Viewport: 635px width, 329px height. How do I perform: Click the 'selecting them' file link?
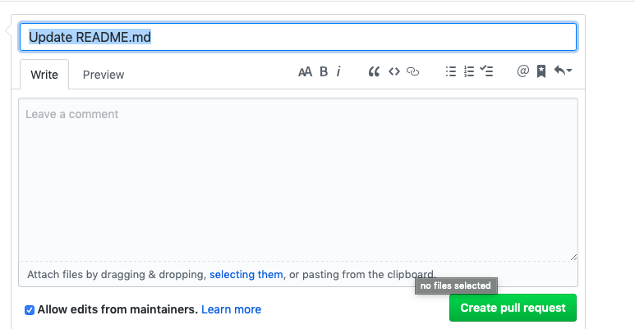click(x=246, y=274)
